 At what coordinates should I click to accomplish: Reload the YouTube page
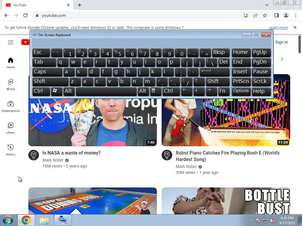[25, 15]
